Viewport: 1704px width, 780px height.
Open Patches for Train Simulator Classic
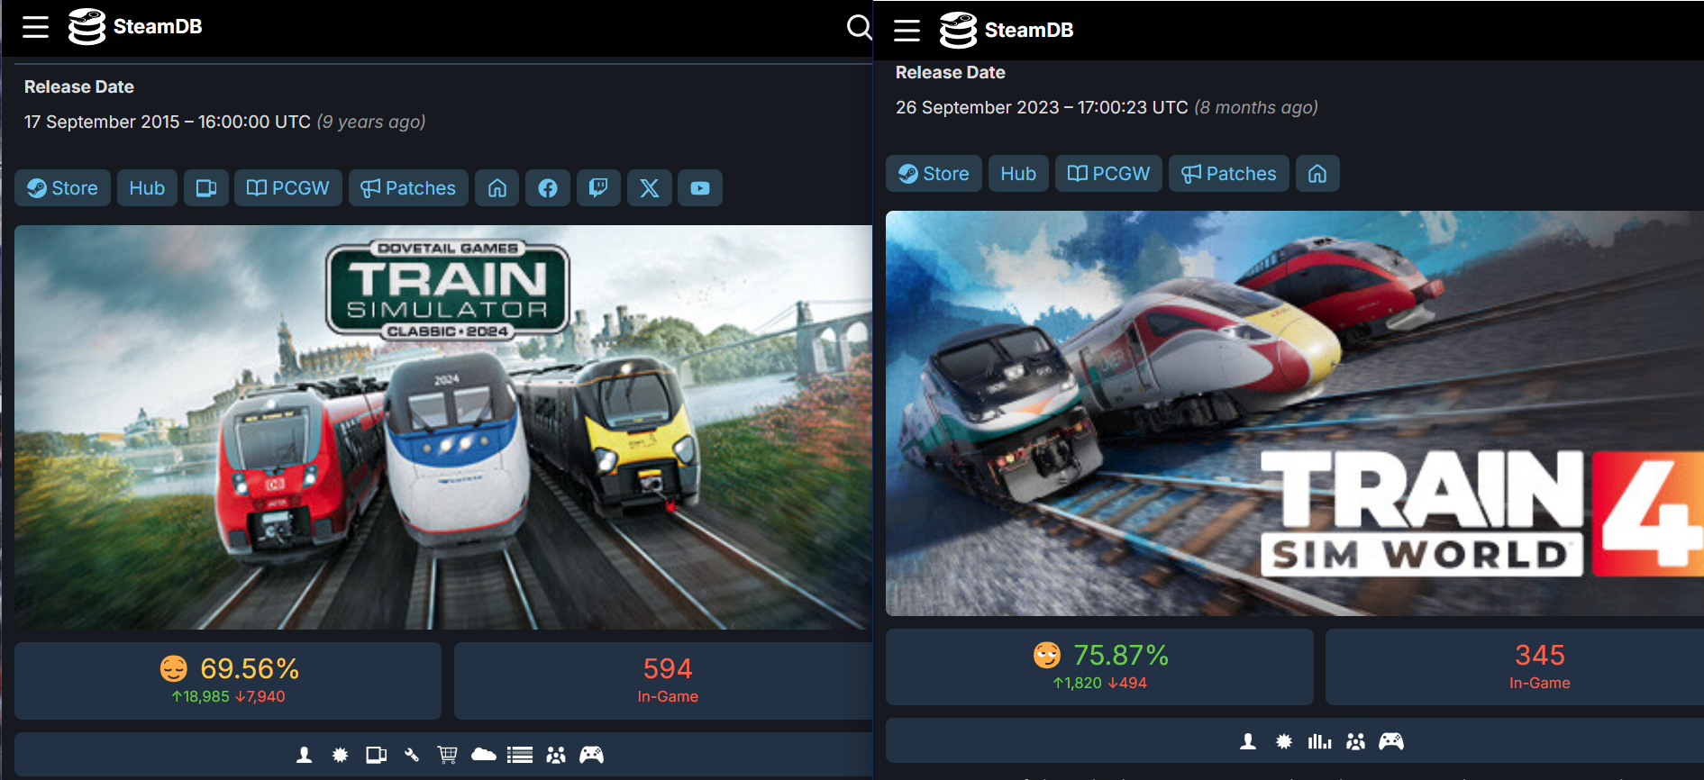pyautogui.click(x=408, y=188)
